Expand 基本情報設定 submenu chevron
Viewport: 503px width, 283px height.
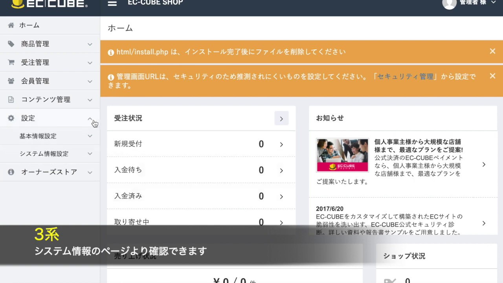[90, 136]
